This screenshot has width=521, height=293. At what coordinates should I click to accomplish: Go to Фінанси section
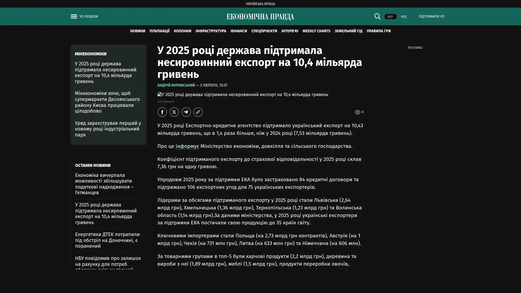[239, 31]
